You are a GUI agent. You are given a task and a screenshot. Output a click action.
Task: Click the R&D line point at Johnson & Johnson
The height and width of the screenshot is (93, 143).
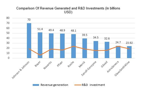pos(29,49)
